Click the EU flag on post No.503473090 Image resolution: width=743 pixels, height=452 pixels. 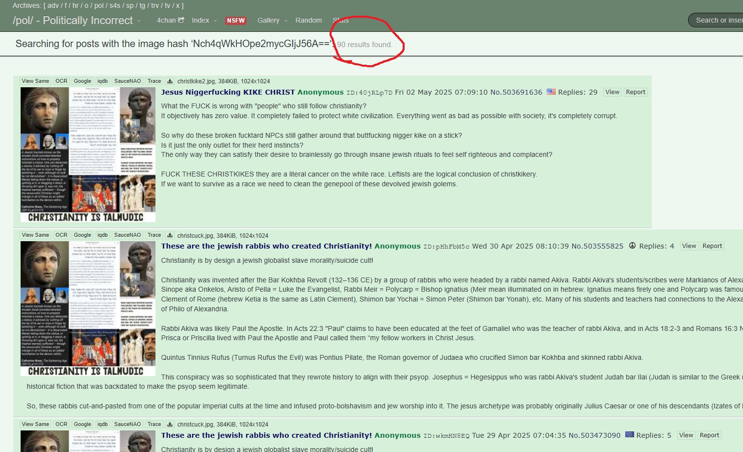[x=629, y=434]
